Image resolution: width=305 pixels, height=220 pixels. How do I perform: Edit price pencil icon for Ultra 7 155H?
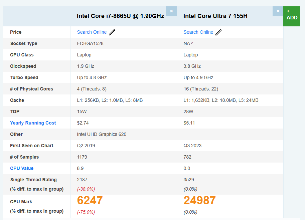218,32
